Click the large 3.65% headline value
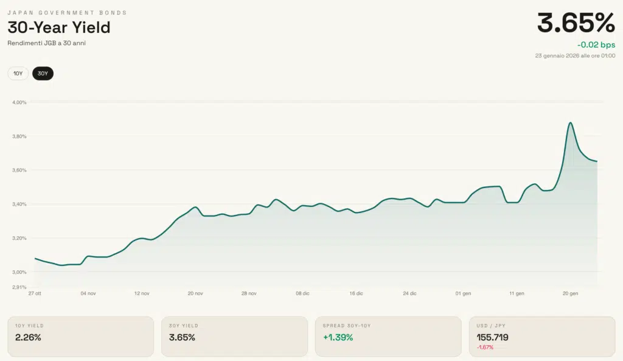The width and height of the screenshot is (623, 361). 576,23
